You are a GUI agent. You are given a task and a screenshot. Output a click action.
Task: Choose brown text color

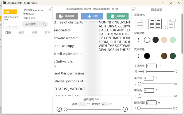(164, 56)
